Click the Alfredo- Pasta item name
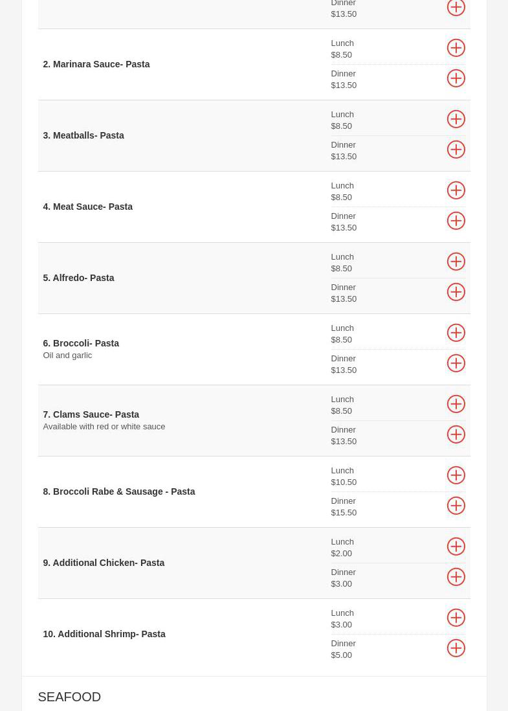The height and width of the screenshot is (711, 508). click(x=79, y=278)
